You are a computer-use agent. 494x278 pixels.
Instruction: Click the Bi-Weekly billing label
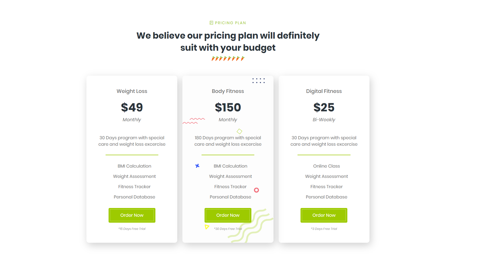(x=324, y=120)
